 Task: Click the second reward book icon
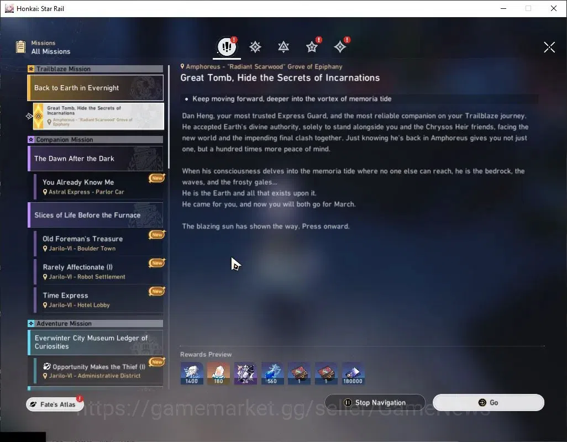326,373
